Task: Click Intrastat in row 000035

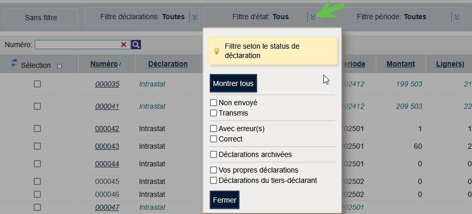Action: (152, 84)
